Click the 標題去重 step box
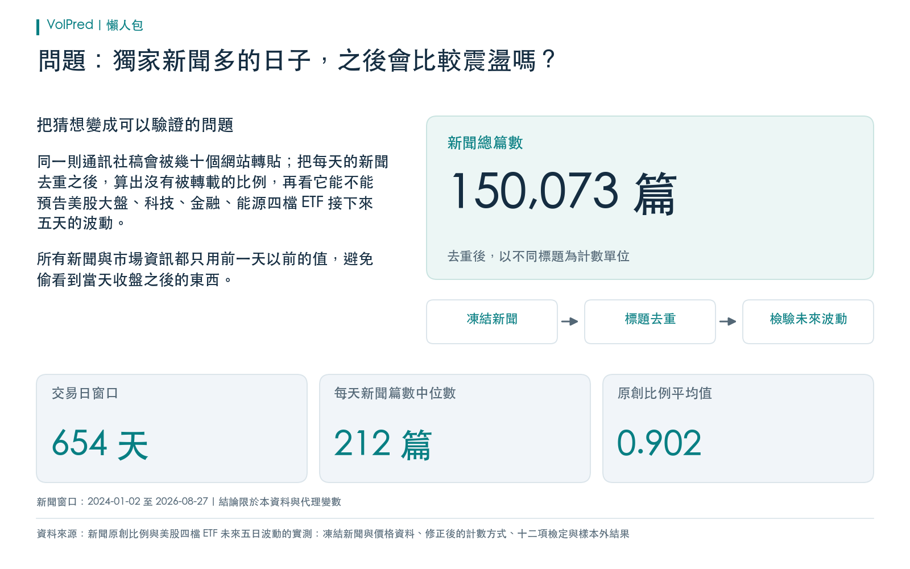This screenshot has width=910, height=569. [x=650, y=321]
